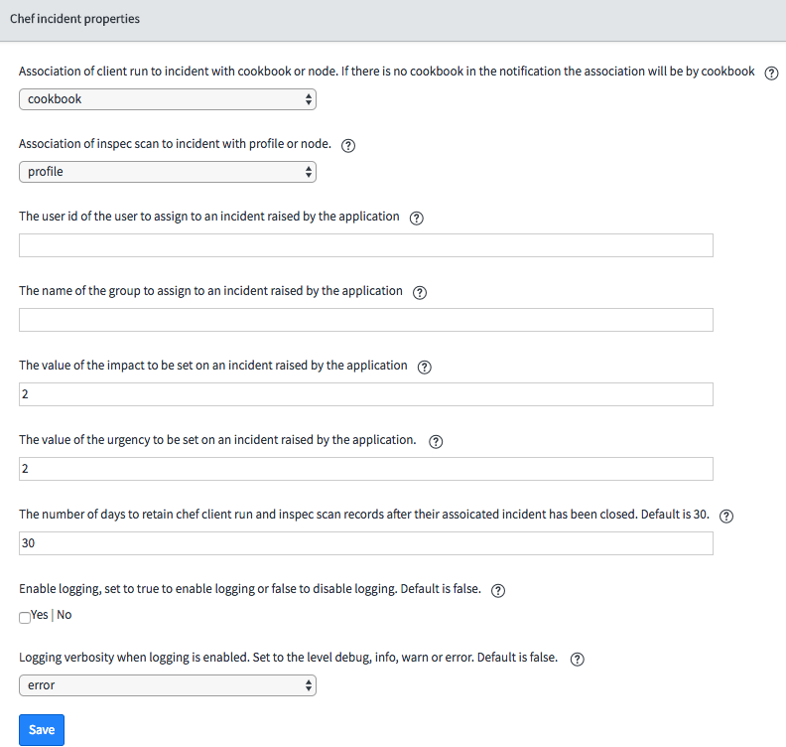Show help for user id assignment property
Viewport: 786px width, 747px height.
416,218
